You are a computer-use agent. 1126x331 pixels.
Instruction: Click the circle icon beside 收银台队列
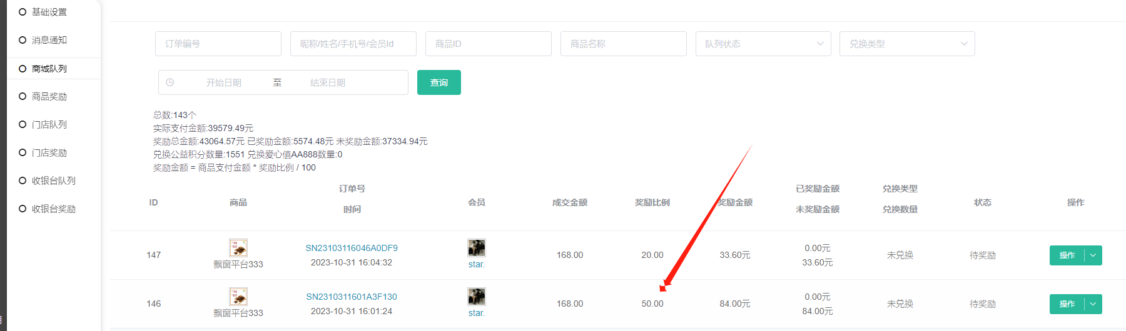23,181
